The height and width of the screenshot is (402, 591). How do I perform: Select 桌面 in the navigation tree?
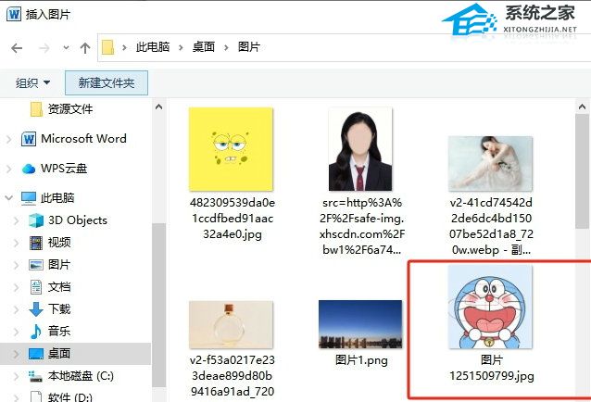click(59, 354)
